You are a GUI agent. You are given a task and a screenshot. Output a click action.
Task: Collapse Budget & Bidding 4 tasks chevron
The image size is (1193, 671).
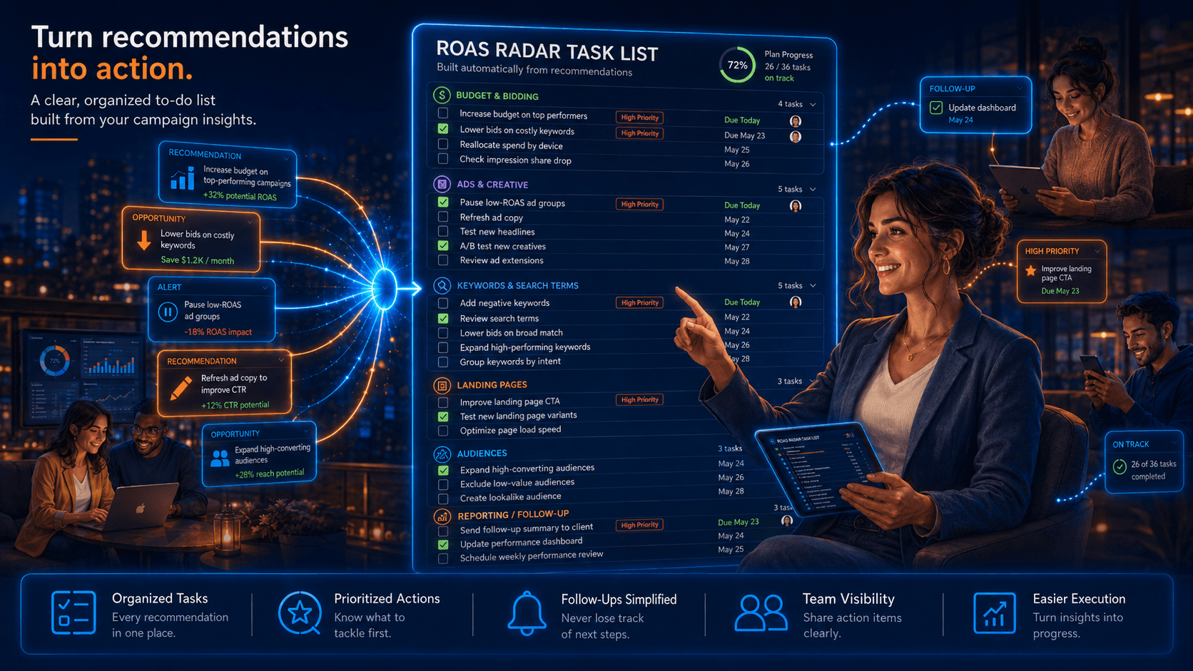[x=813, y=105]
